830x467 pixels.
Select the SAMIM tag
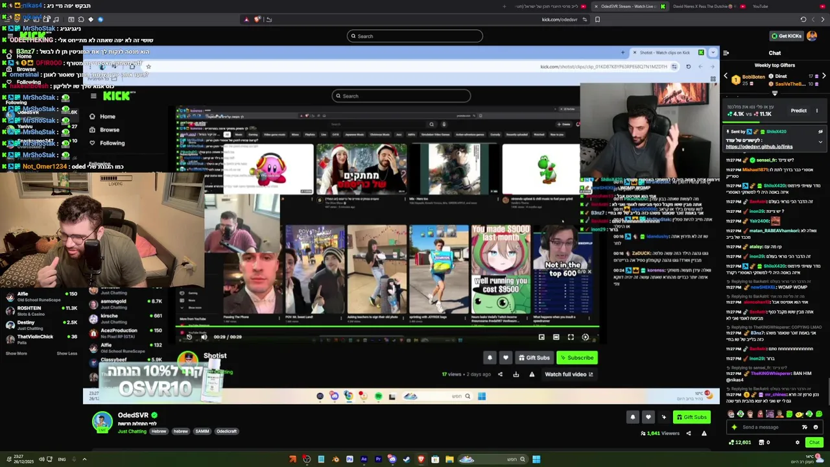(x=202, y=431)
